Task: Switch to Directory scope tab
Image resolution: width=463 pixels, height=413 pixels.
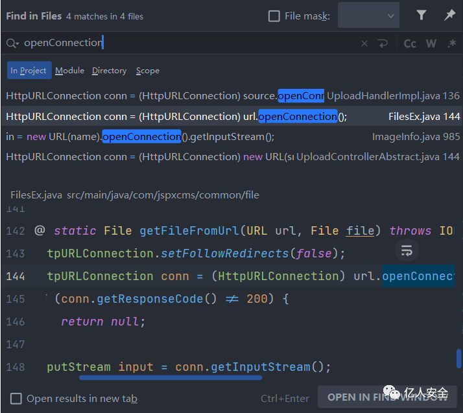Action: (x=109, y=71)
